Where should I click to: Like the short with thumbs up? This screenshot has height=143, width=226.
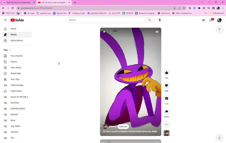pyautogui.click(x=166, y=73)
